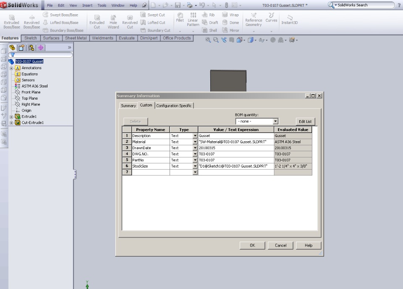This screenshot has height=289, width=403.
Task: Open Type dropdown for PartNo row
Action: (x=195, y=160)
